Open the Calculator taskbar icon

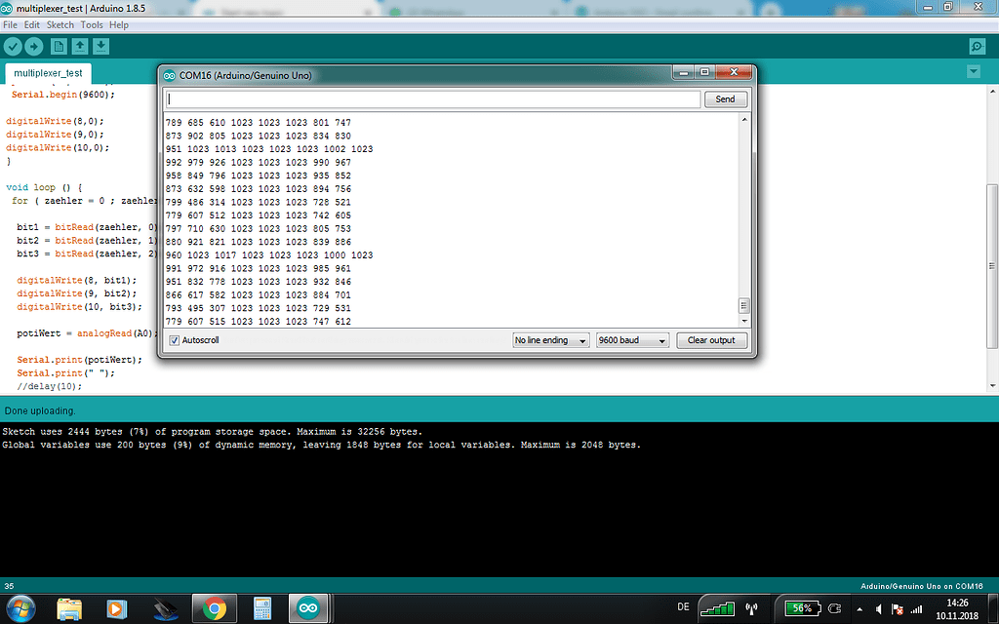261,609
